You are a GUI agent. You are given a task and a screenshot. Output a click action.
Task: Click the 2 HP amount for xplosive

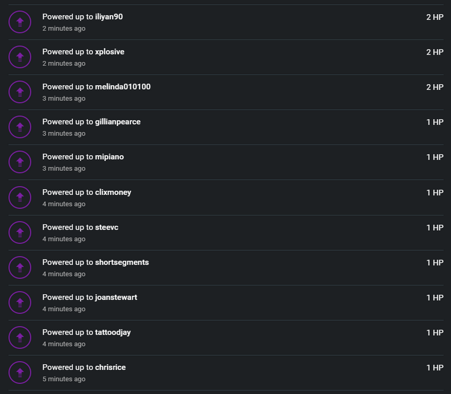(x=435, y=52)
